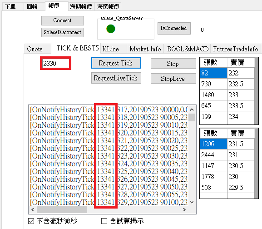Select the ask price row 232.5
The image size is (262, 229).
[x=227, y=84]
